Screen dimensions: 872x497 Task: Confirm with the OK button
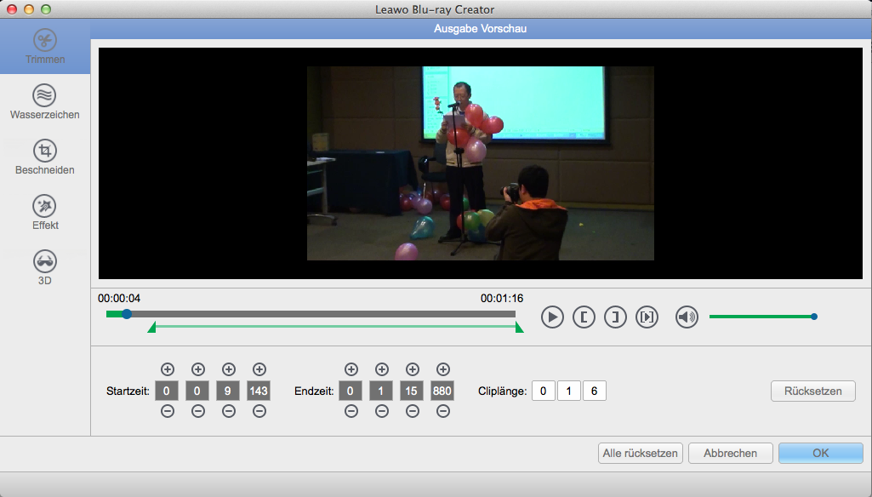(x=820, y=453)
